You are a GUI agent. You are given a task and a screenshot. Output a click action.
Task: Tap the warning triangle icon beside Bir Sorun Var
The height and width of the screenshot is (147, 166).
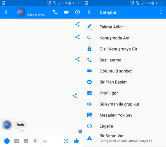tap(89, 138)
